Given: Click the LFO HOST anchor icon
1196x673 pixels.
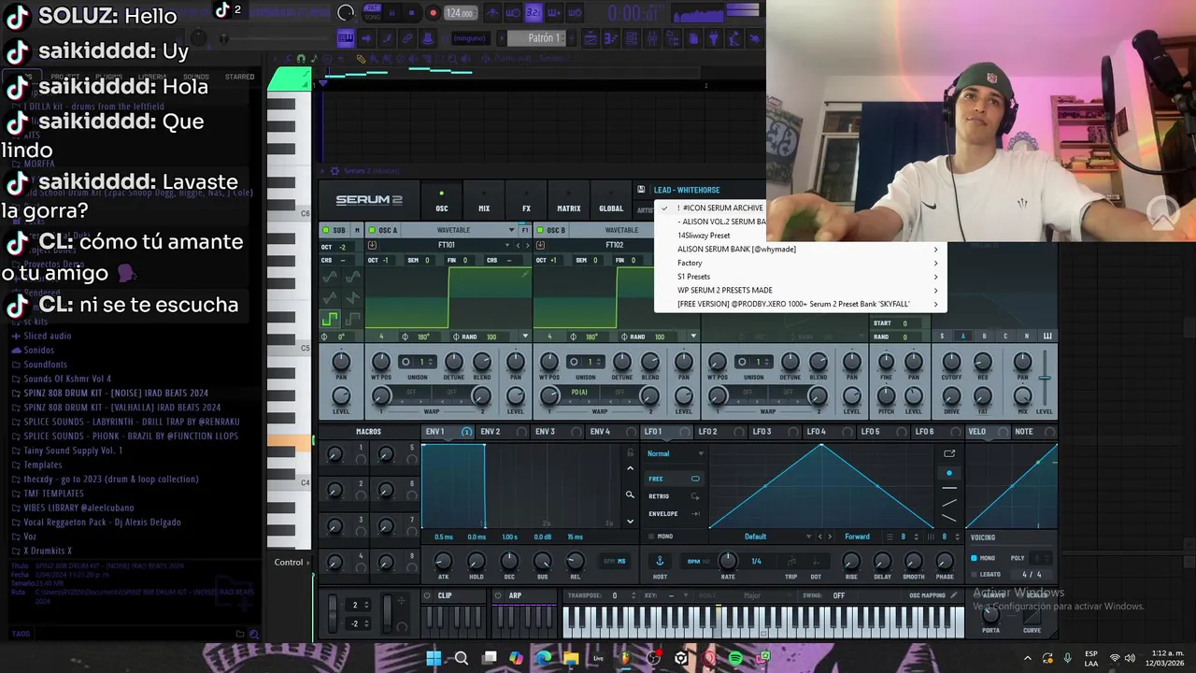Looking at the screenshot, I should [659, 561].
